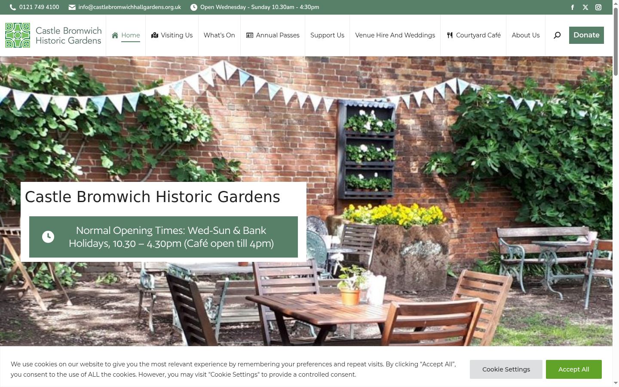619x387 pixels.
Task: Click the Donate button
Action: (x=586, y=35)
